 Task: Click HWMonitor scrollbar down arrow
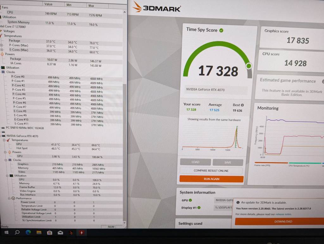coord(124,222)
